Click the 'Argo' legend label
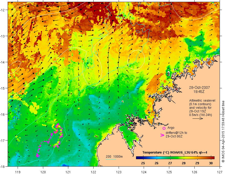Image resolution: width=225 pixels, height=174 pixels. coord(171,128)
